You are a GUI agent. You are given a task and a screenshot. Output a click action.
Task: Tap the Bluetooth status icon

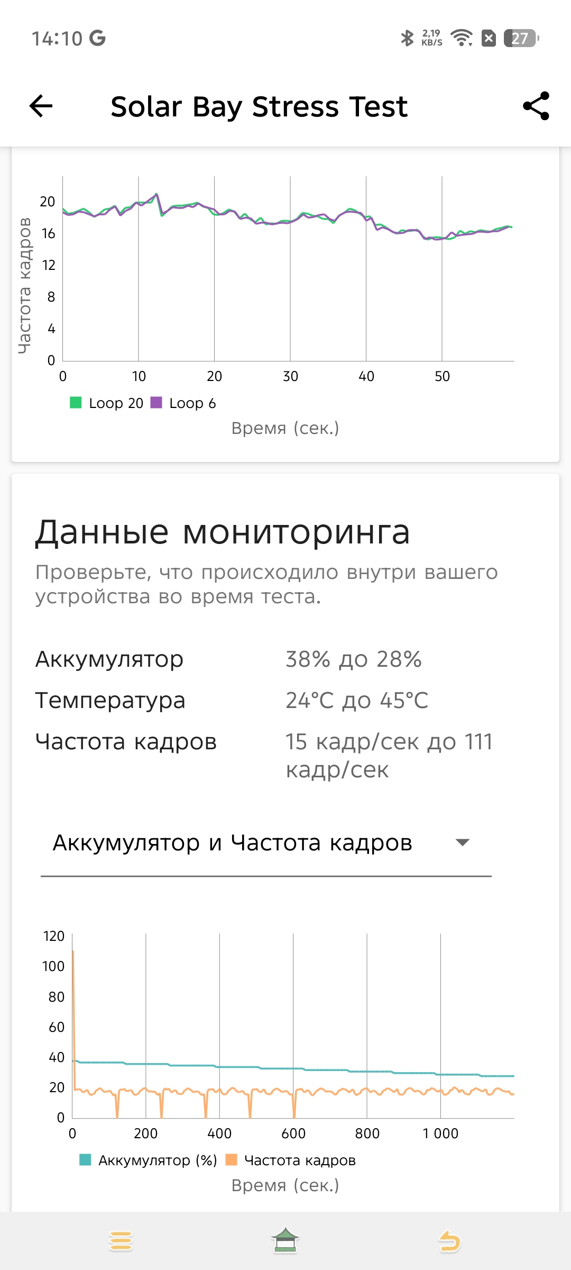tap(407, 38)
